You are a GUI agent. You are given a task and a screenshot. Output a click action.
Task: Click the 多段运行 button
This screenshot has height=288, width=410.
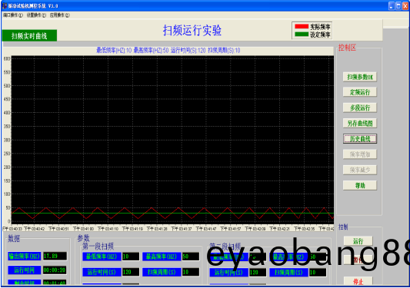360,108
